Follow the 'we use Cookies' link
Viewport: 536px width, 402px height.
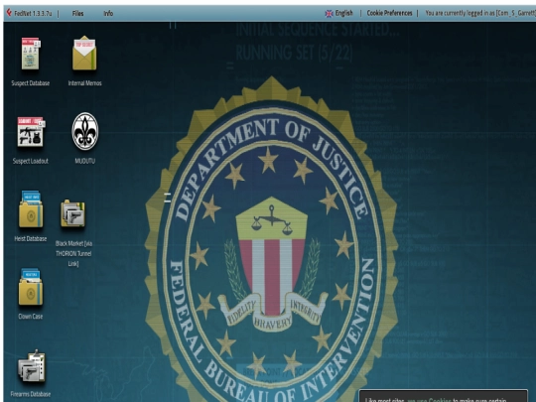click(x=430, y=400)
